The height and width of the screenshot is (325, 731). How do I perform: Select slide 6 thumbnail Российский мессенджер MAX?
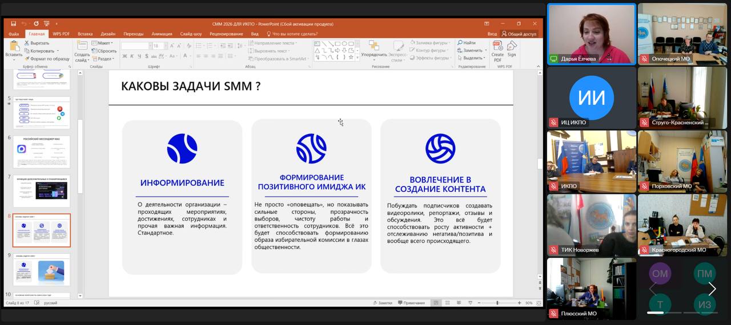click(41, 152)
